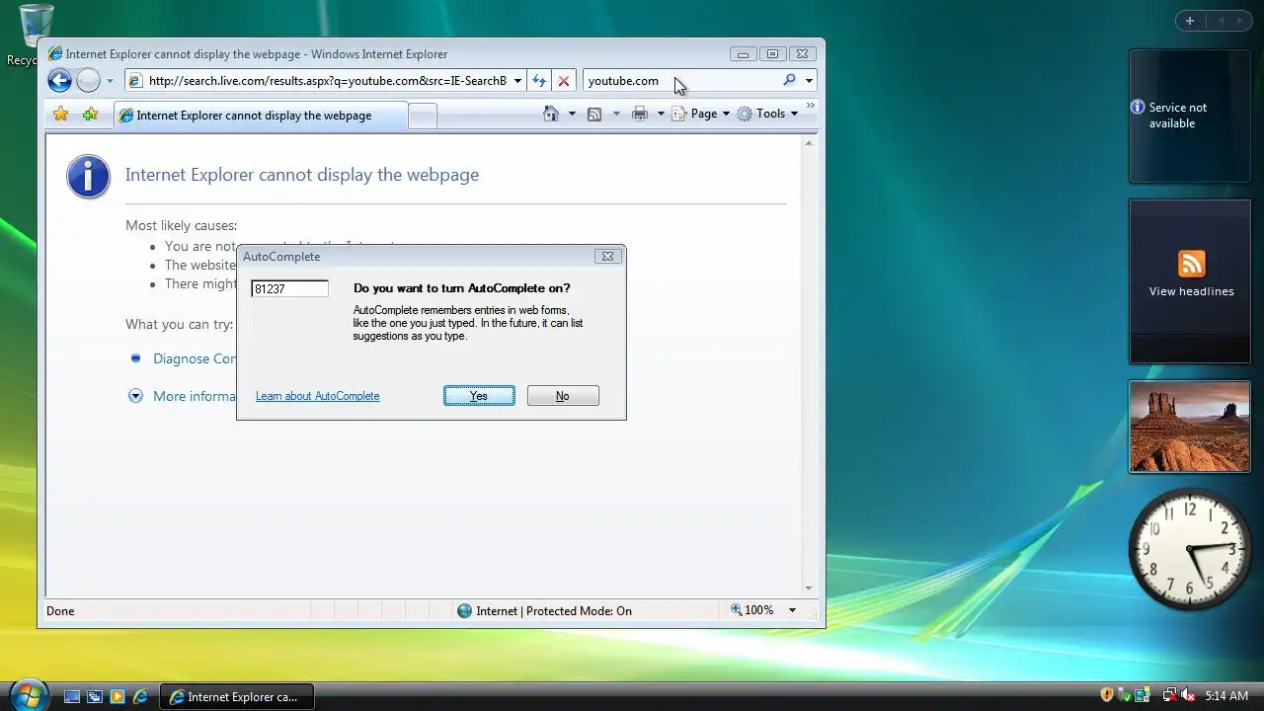
Task: Click scroll up arrow on page scrollbar
Action: (809, 143)
